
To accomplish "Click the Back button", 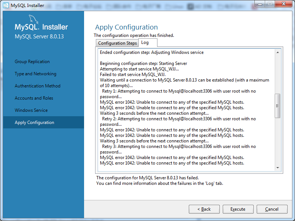I will (204, 209).
